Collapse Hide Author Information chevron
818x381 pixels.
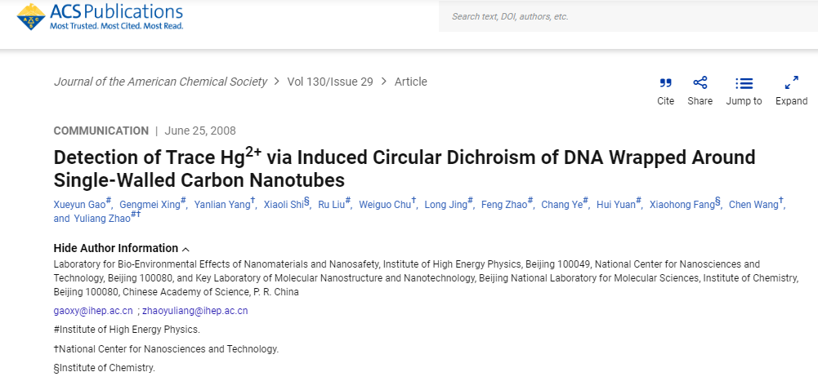[186, 249]
